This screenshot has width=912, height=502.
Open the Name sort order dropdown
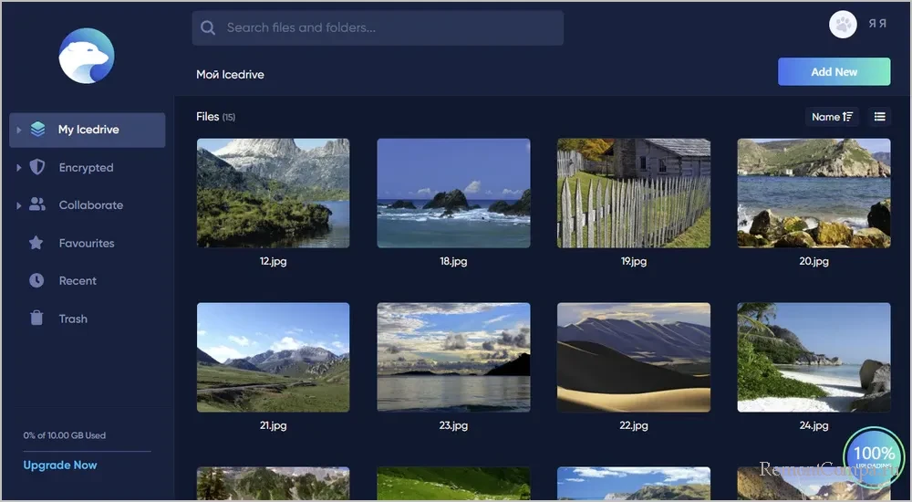click(832, 117)
